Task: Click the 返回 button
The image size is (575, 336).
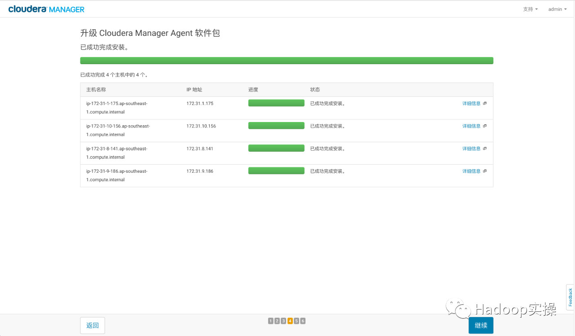Action: tap(93, 325)
